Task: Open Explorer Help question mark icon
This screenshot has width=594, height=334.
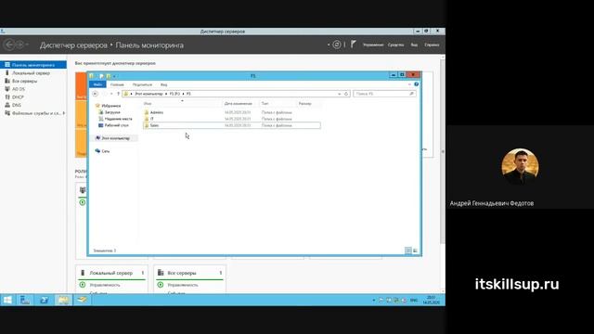Action: click(x=417, y=84)
